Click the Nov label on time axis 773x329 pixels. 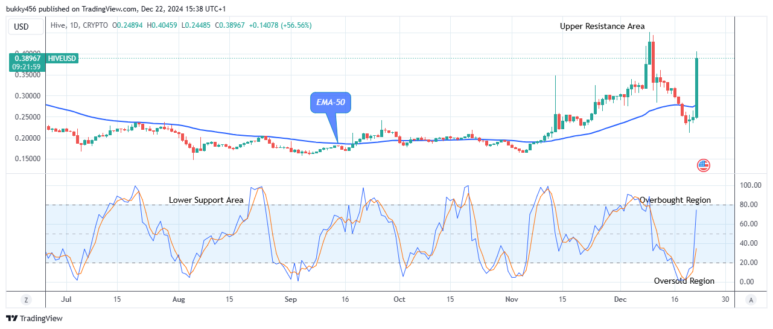pos(512,299)
